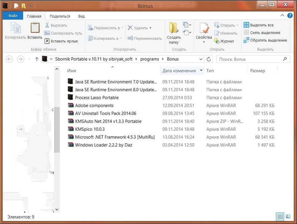The image size is (297, 224).
Task: Click the quick access new folder icon in title bar
Action: 23,6
